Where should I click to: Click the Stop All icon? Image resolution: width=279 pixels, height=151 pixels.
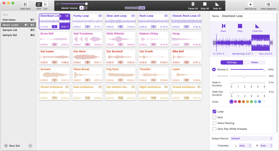coord(205,4)
